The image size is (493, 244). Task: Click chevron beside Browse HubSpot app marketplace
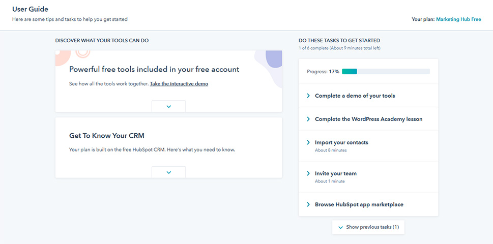(x=308, y=204)
